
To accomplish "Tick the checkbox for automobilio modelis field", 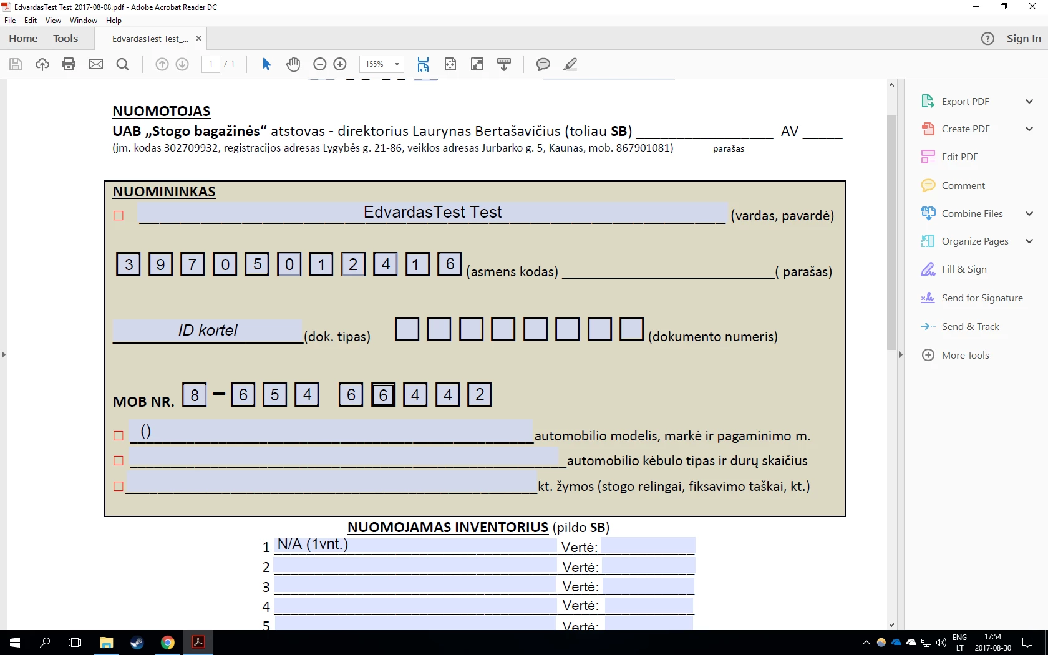I will (x=119, y=436).
